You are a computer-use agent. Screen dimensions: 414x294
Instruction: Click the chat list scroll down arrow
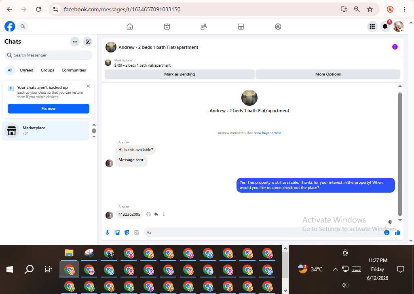[94, 136]
